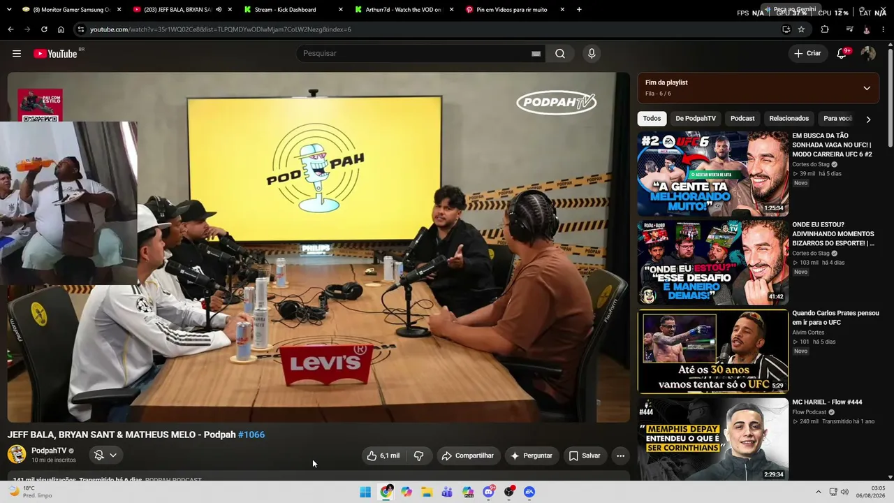Click the Compartilhar button
The height and width of the screenshot is (503, 894).
coord(467,455)
